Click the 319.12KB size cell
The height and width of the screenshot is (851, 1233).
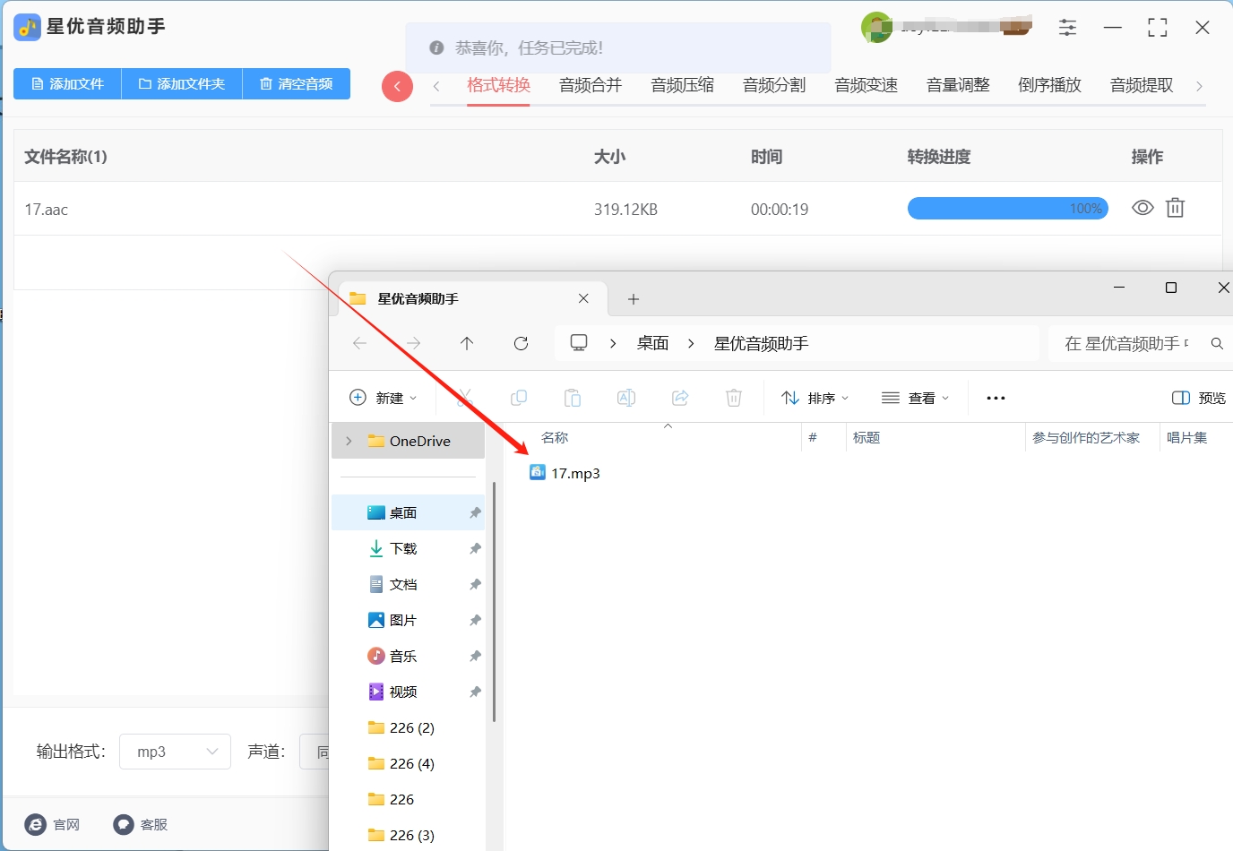tap(625, 210)
